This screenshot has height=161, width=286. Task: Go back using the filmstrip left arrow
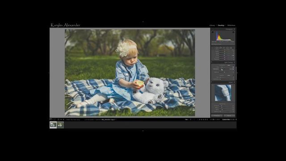(61, 119)
